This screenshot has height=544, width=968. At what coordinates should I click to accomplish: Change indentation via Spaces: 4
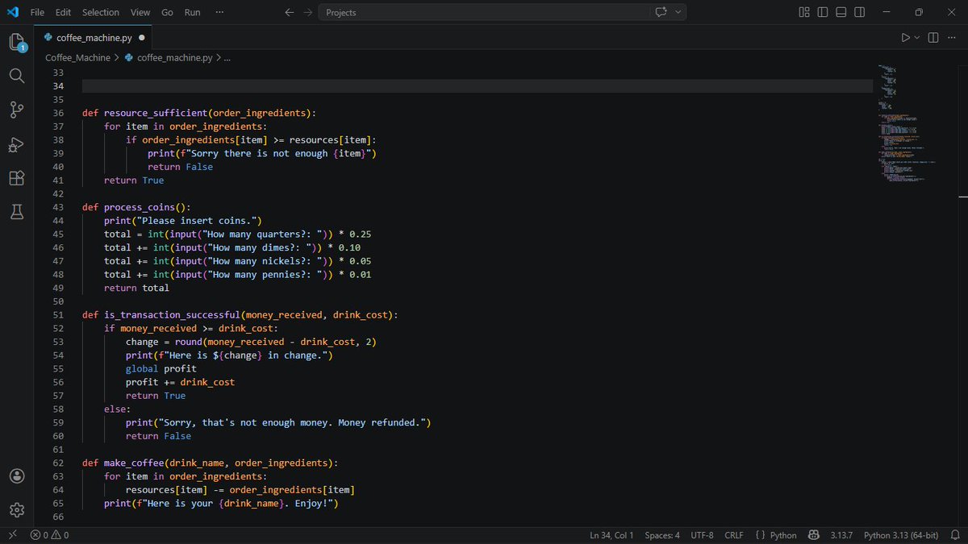point(662,535)
